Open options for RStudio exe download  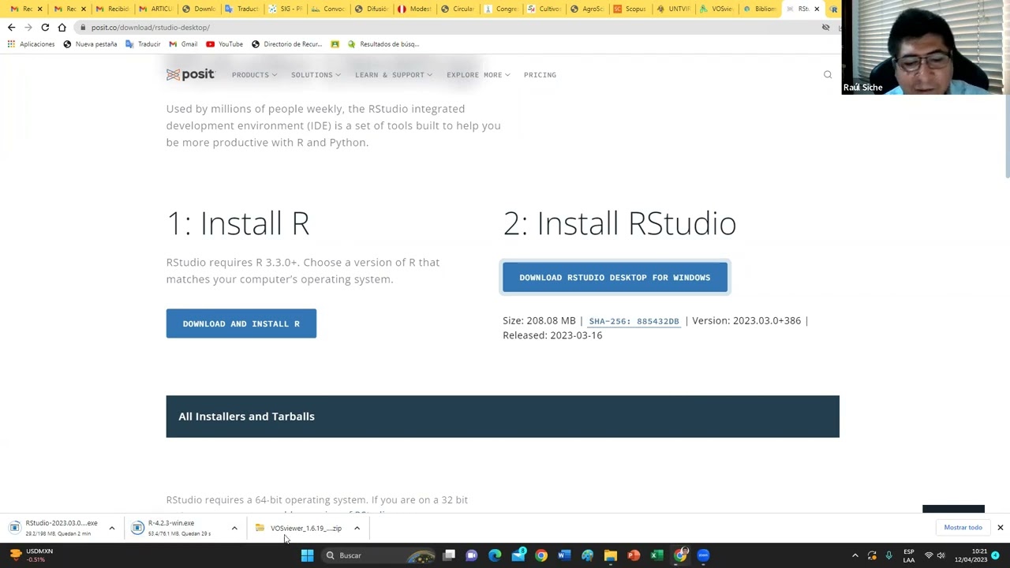click(111, 528)
